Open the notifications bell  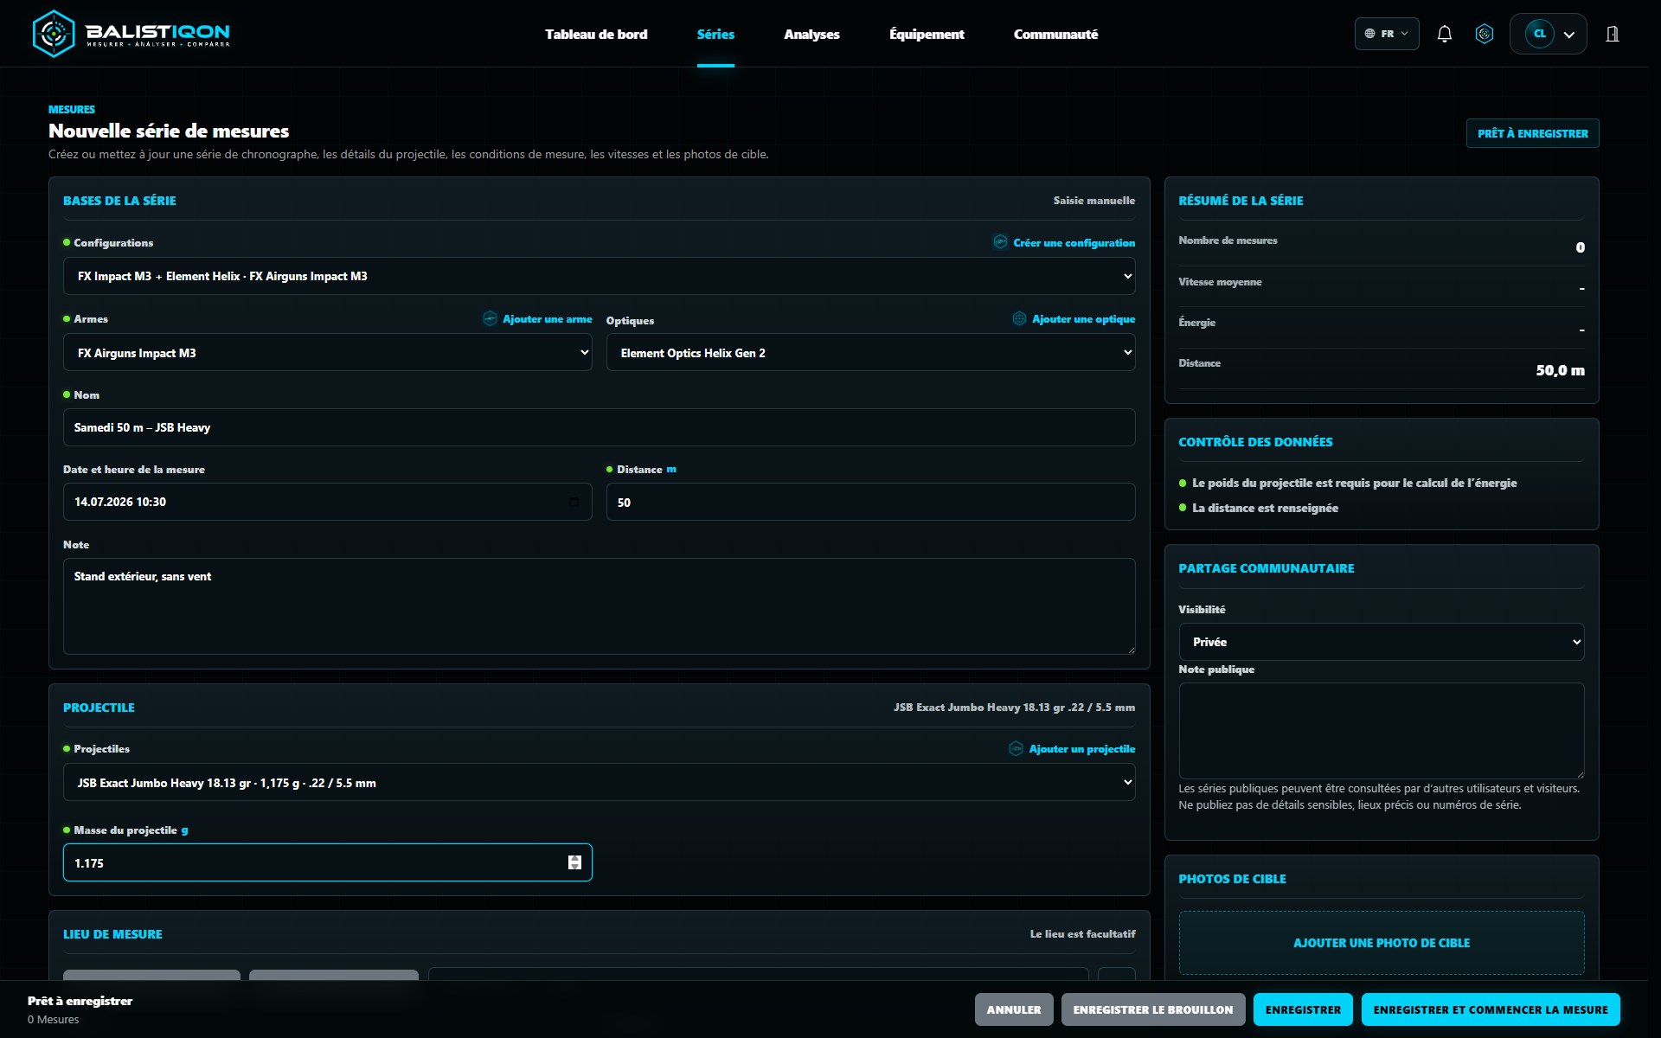pyautogui.click(x=1444, y=34)
